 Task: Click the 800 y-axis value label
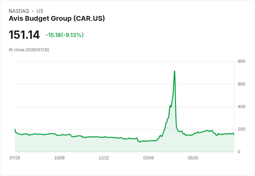241,61
